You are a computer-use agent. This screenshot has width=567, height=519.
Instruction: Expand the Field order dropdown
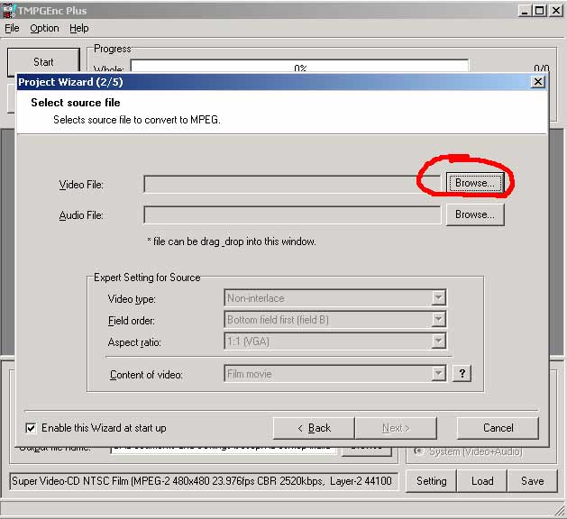pyautogui.click(x=438, y=320)
